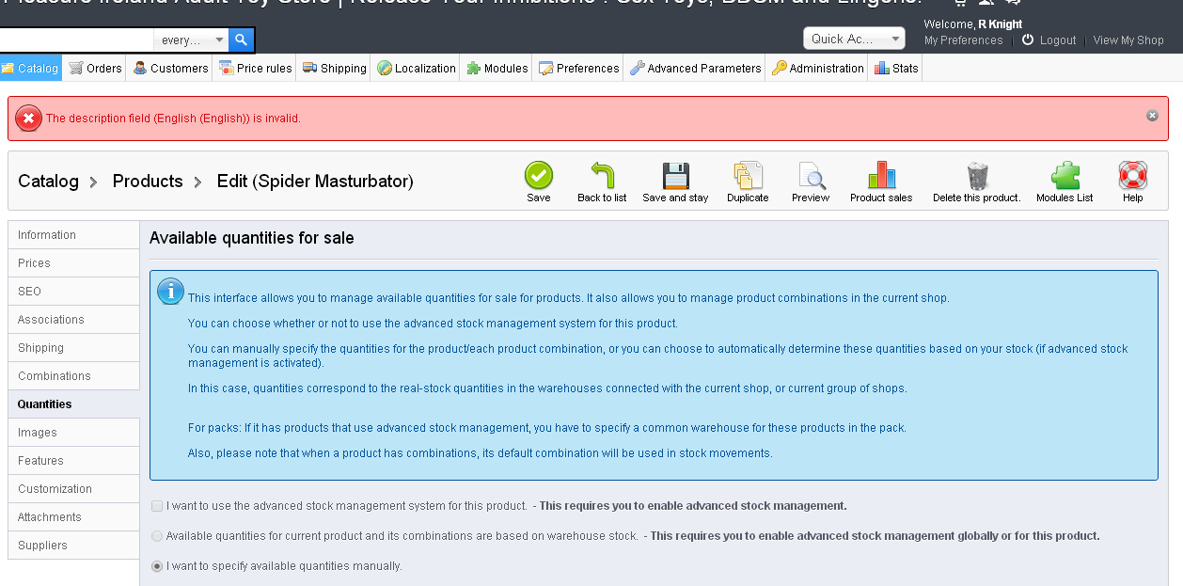Open the Preferences menu
Image resolution: width=1183 pixels, height=586 pixels.
[x=578, y=68]
